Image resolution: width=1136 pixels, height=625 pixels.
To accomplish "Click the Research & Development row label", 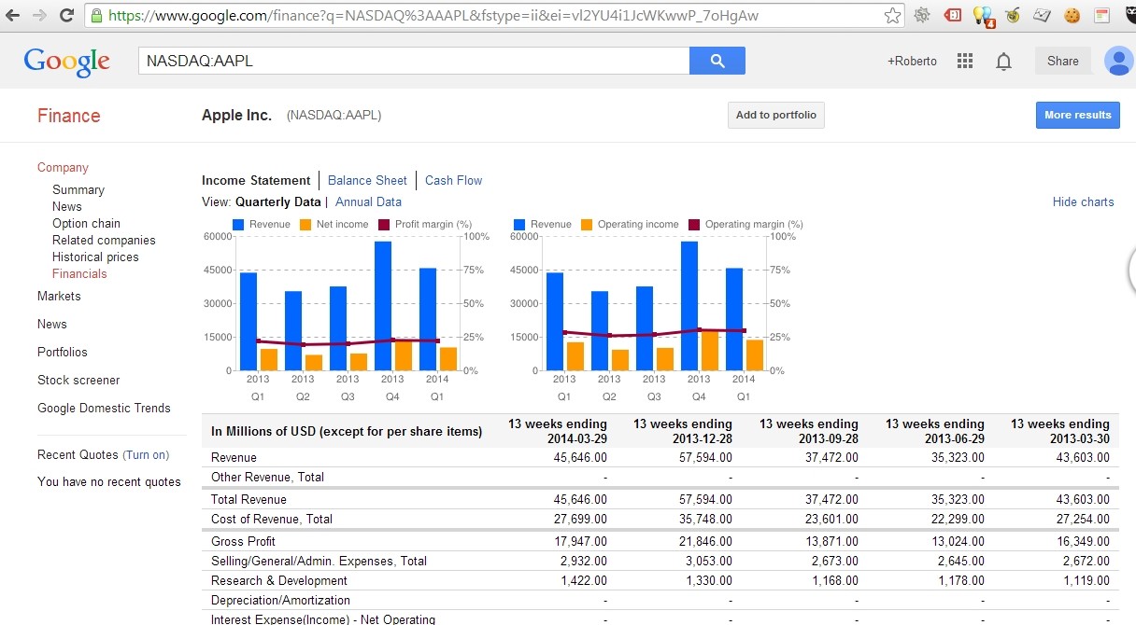I will (x=280, y=581).
